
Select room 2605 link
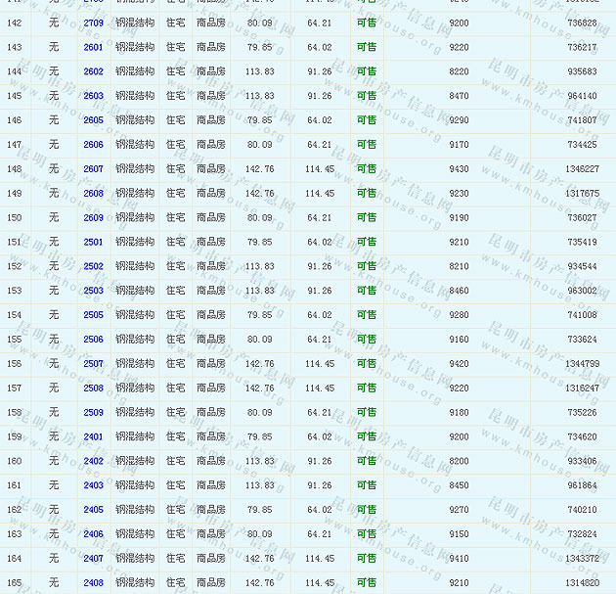point(93,120)
